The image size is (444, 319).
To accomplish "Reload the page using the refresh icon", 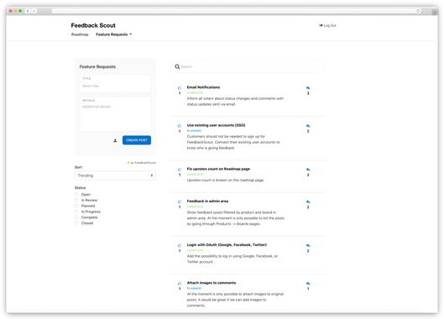I will point(418,11).
